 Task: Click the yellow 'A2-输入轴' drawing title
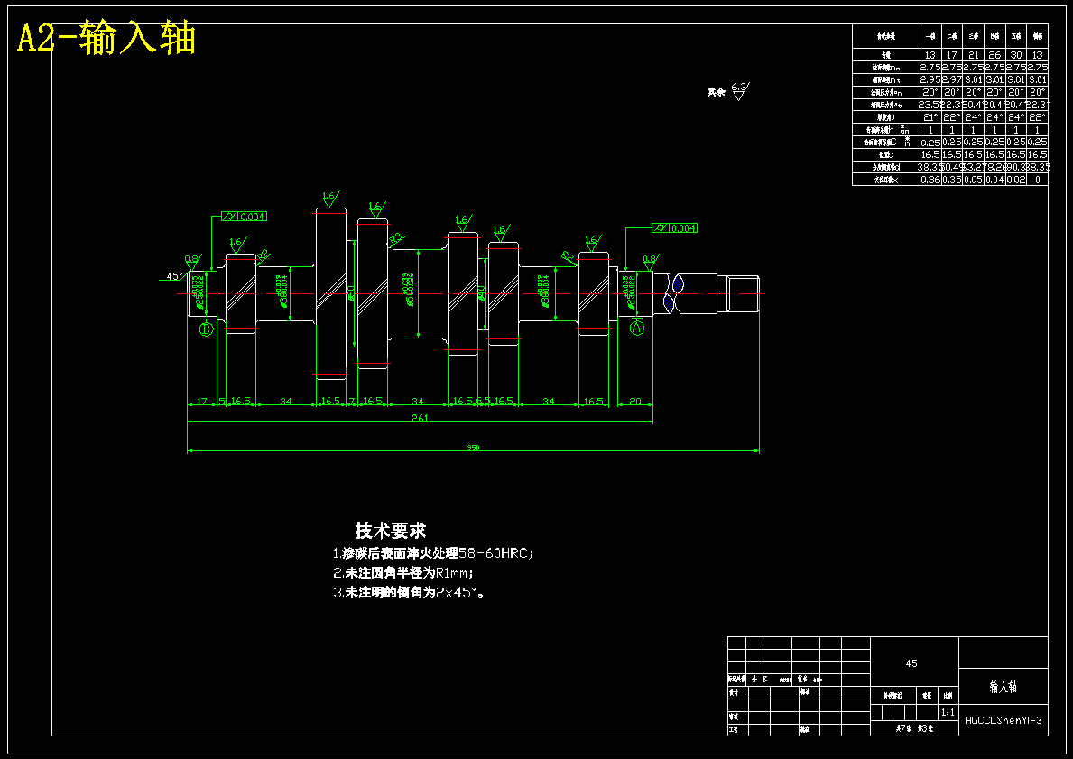click(x=106, y=38)
